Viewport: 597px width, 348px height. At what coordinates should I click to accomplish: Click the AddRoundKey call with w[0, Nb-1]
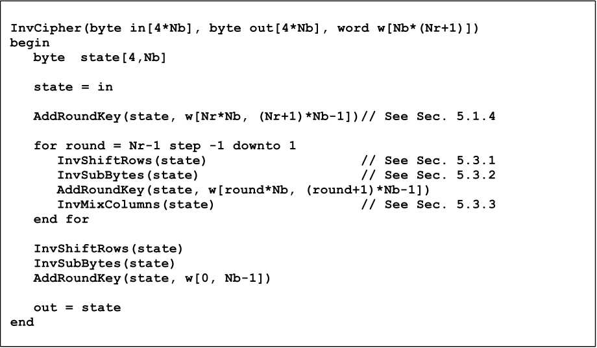pos(152,278)
